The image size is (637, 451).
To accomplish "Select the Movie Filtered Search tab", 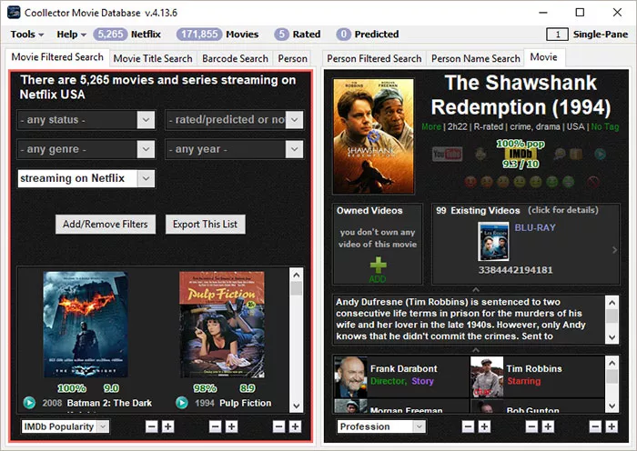I will (57, 57).
